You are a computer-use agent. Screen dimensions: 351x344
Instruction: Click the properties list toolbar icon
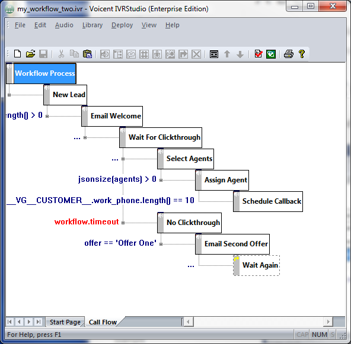pyautogui.click(x=214, y=54)
